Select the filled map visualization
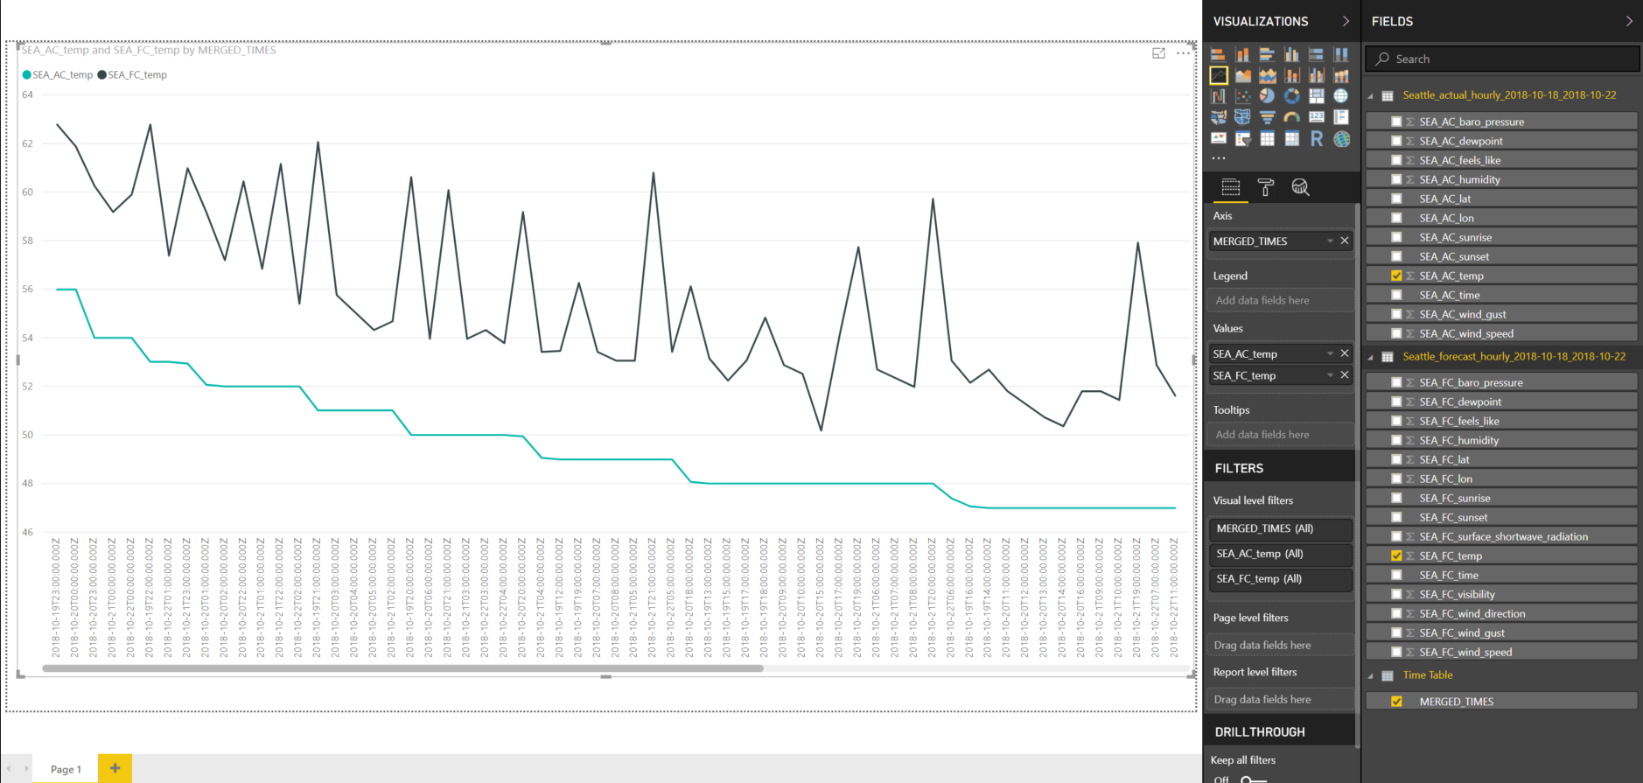1643x783 pixels. coord(1219,117)
